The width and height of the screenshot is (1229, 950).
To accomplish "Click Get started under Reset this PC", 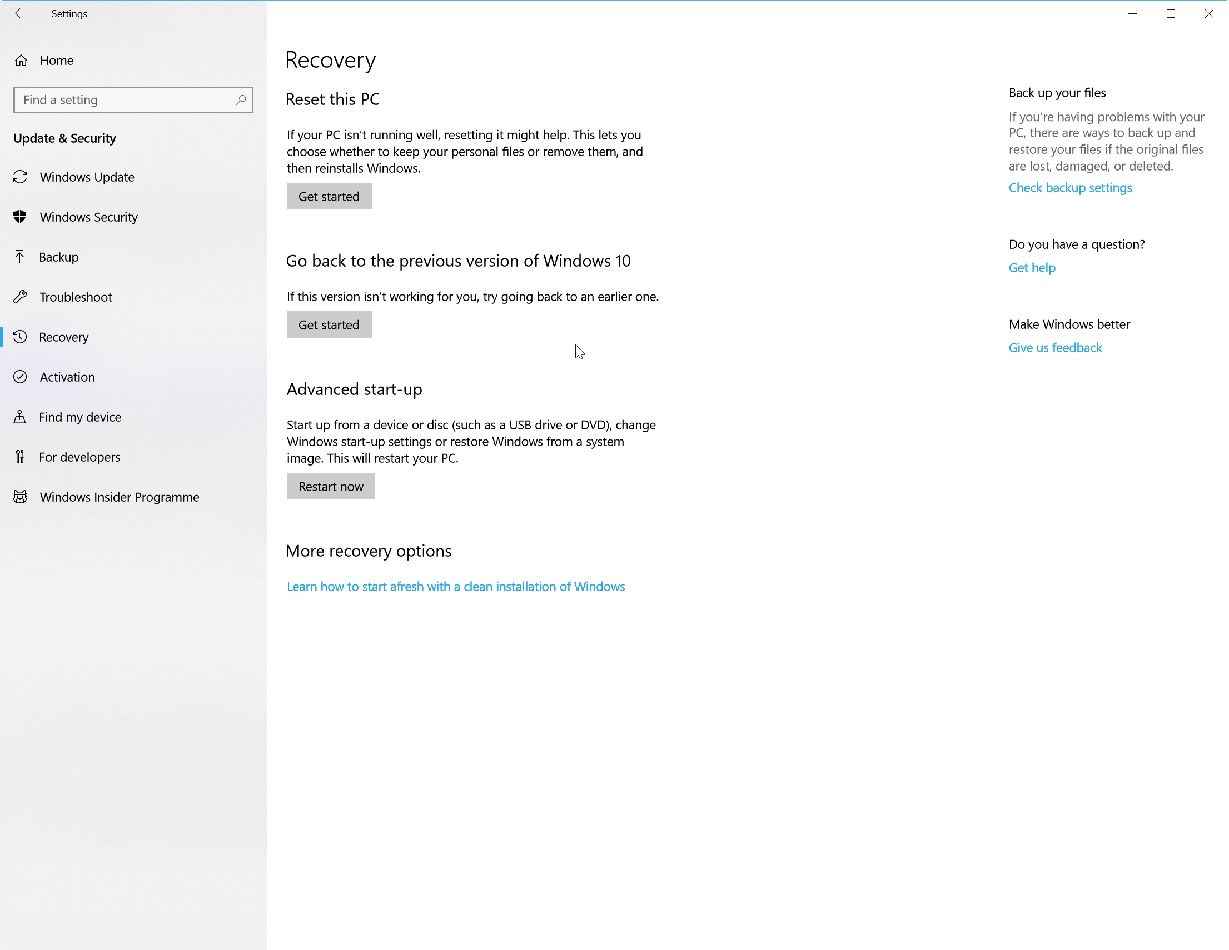I will (329, 196).
